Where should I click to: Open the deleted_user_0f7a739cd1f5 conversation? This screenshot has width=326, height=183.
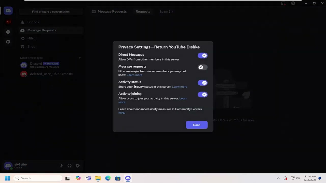click(x=51, y=74)
